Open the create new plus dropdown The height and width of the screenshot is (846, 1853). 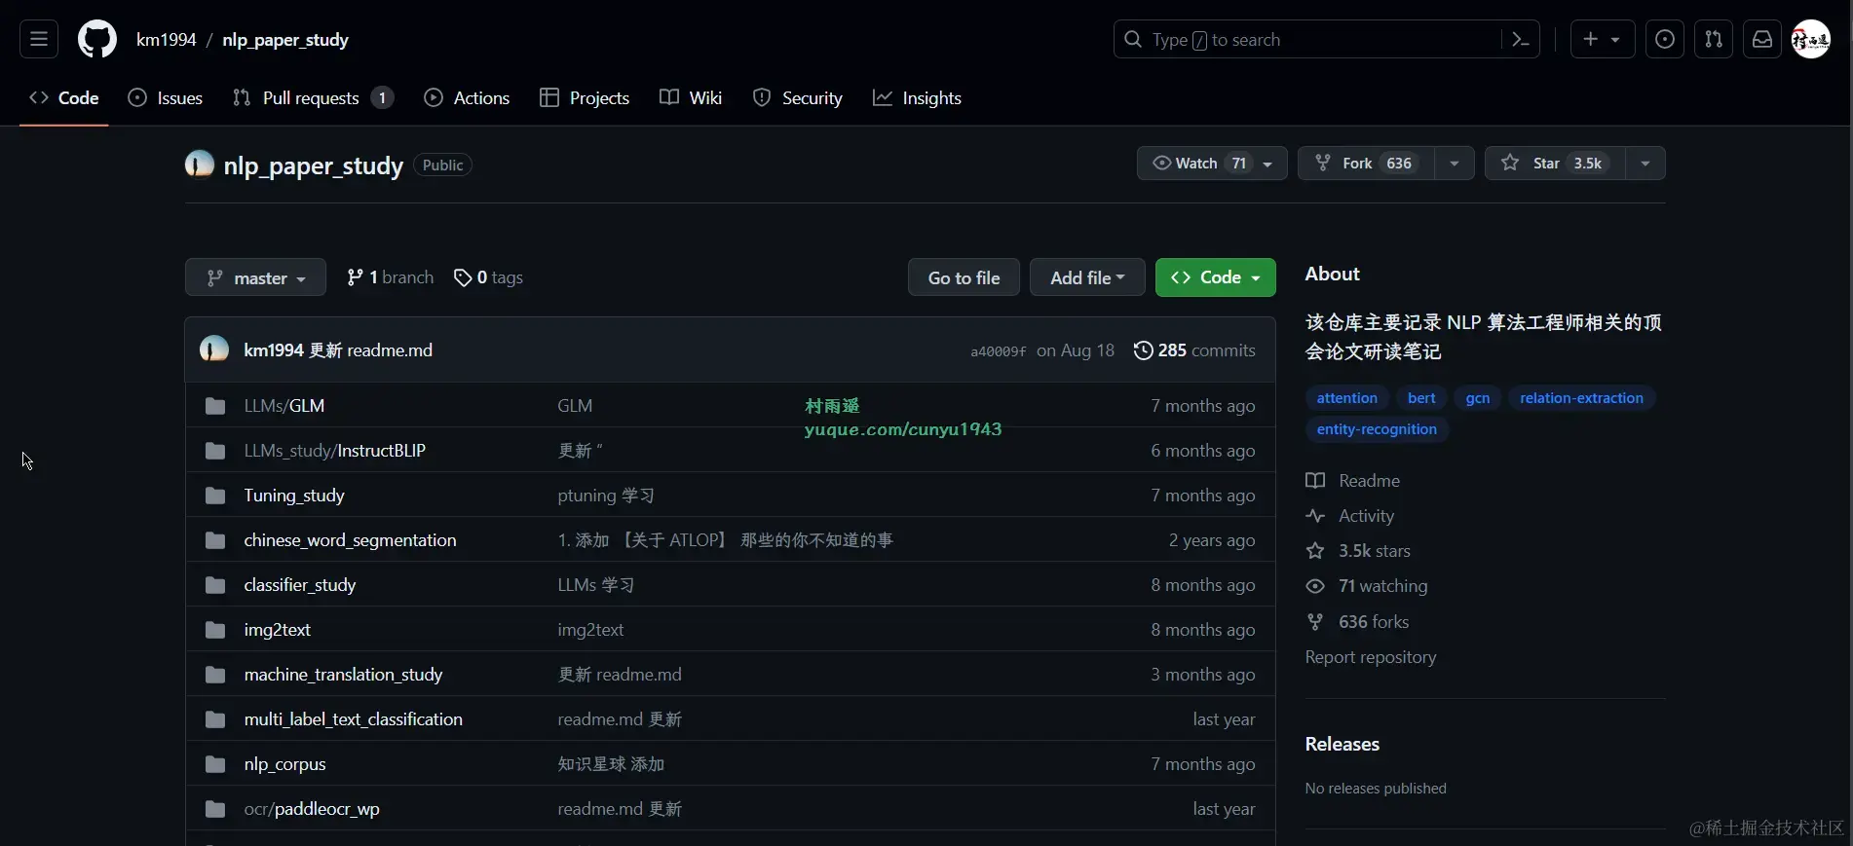click(1603, 40)
